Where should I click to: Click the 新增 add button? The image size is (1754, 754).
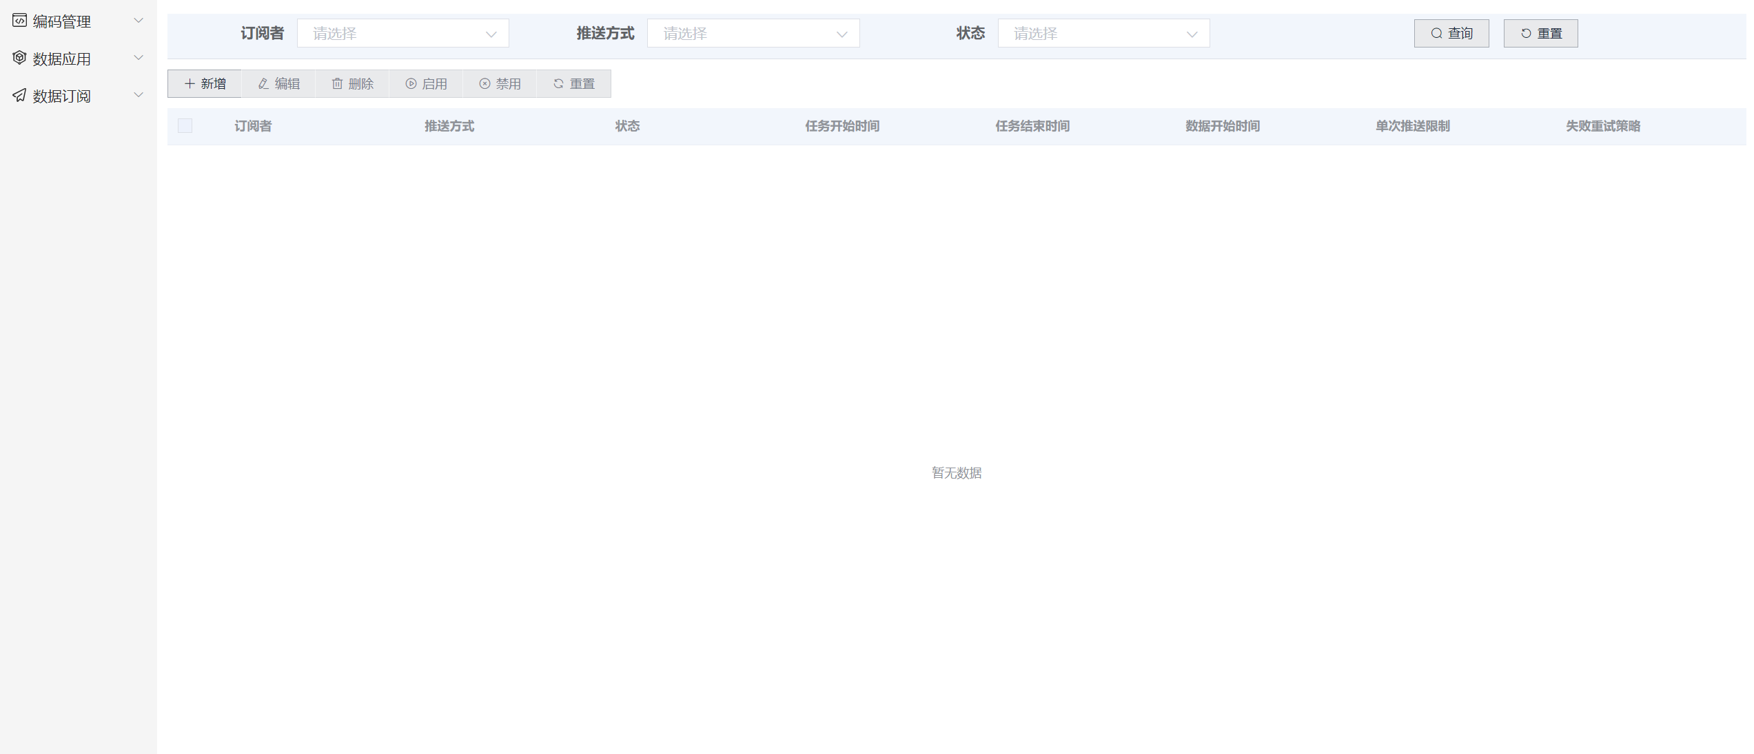click(205, 84)
